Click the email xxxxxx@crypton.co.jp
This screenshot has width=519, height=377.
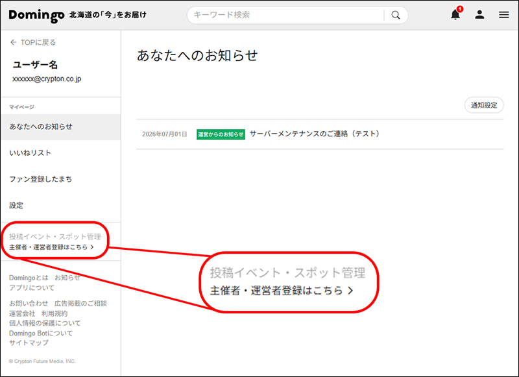point(47,79)
